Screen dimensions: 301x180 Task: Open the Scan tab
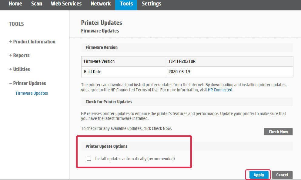click(36, 4)
